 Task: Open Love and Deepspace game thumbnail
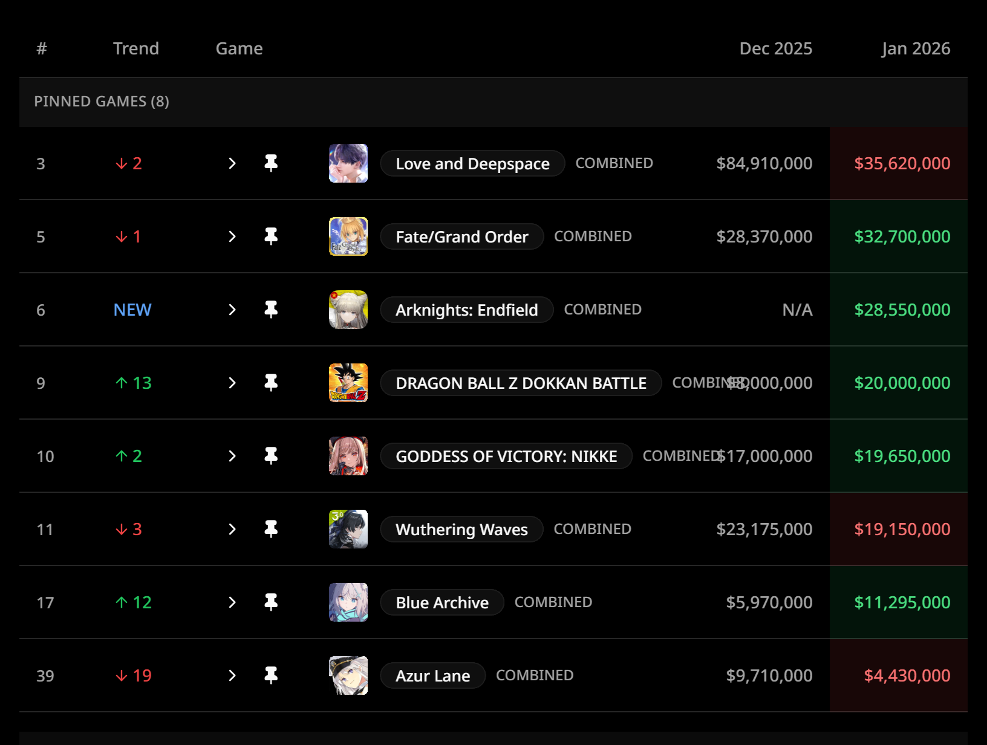tap(348, 163)
